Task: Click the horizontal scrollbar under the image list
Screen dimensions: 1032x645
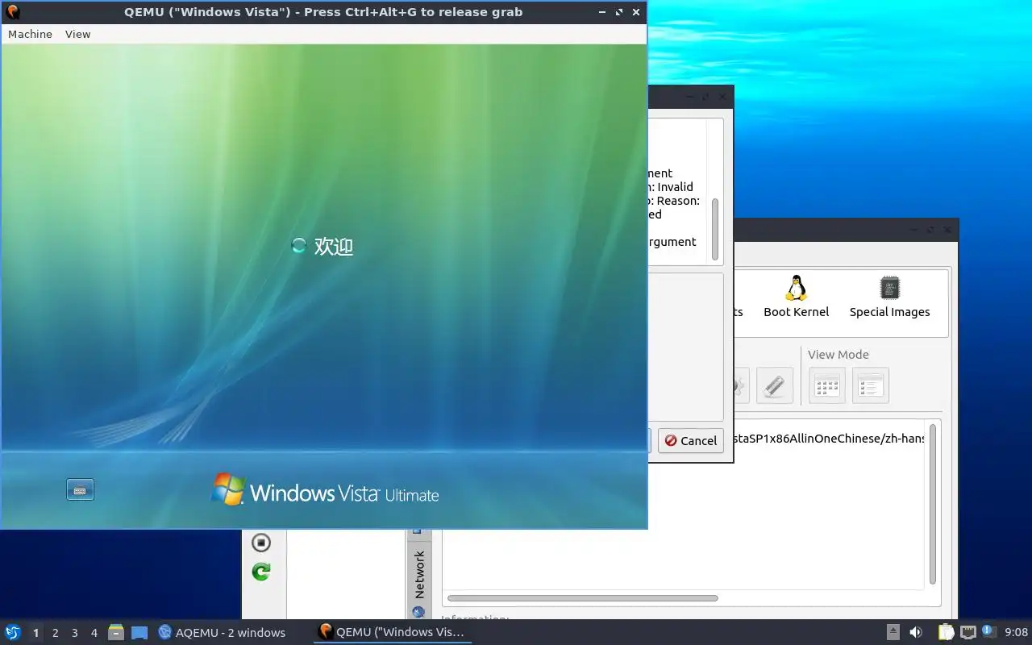Action: pyautogui.click(x=582, y=598)
